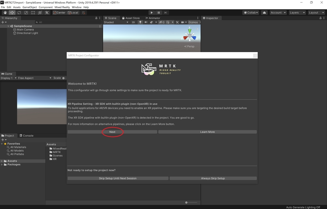This screenshot has width=327, height=209.
Task: Expand the Packages folder
Action: click(x=2, y=165)
